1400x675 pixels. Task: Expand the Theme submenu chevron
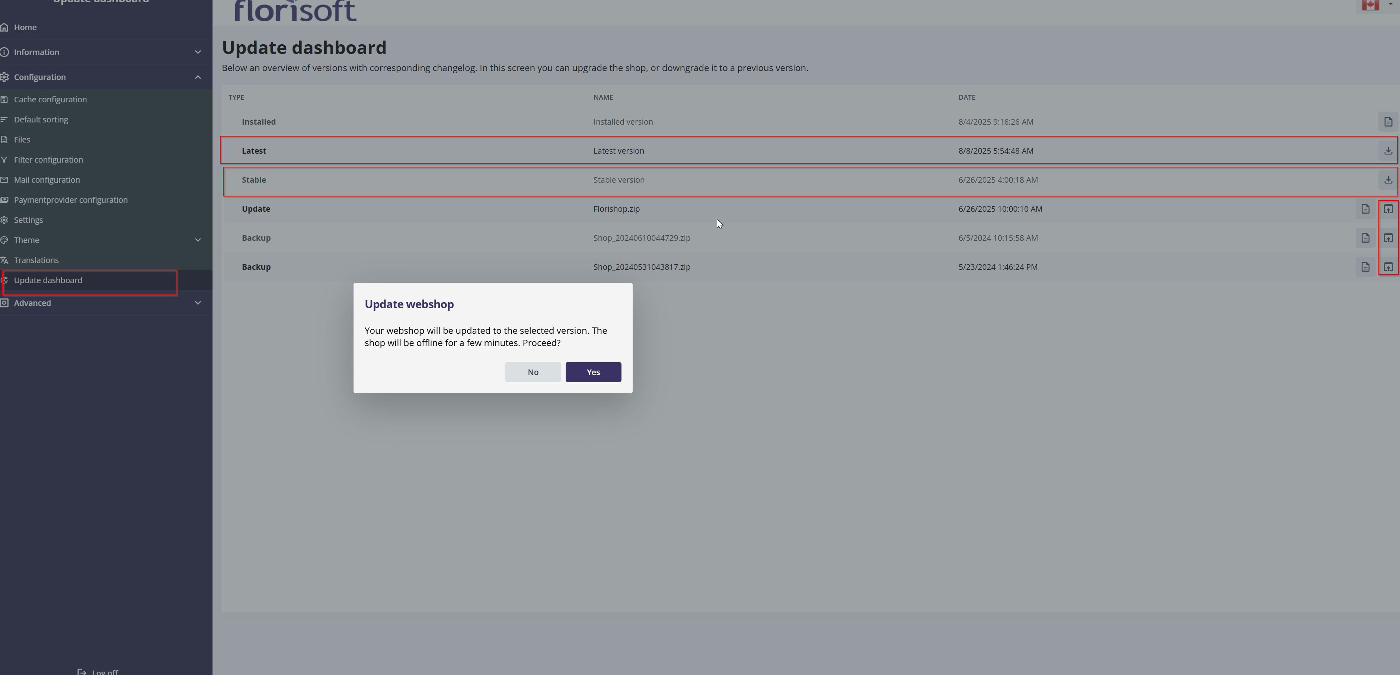[198, 240]
